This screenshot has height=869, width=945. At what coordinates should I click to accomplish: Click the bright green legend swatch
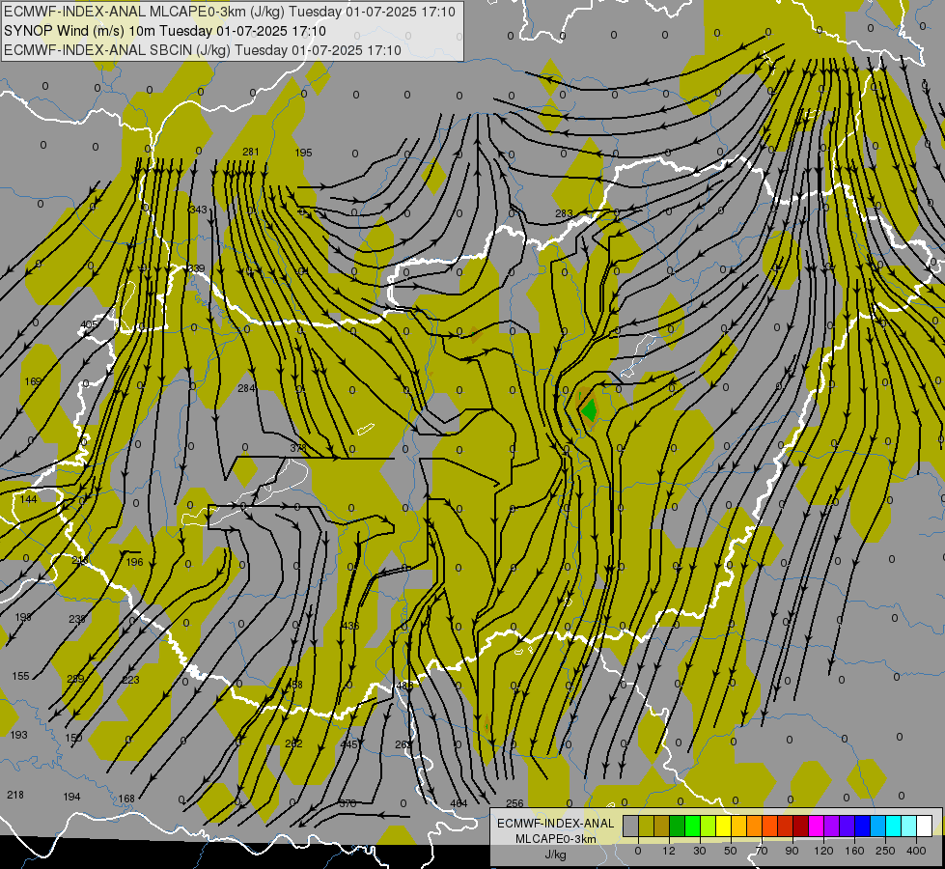[693, 826]
